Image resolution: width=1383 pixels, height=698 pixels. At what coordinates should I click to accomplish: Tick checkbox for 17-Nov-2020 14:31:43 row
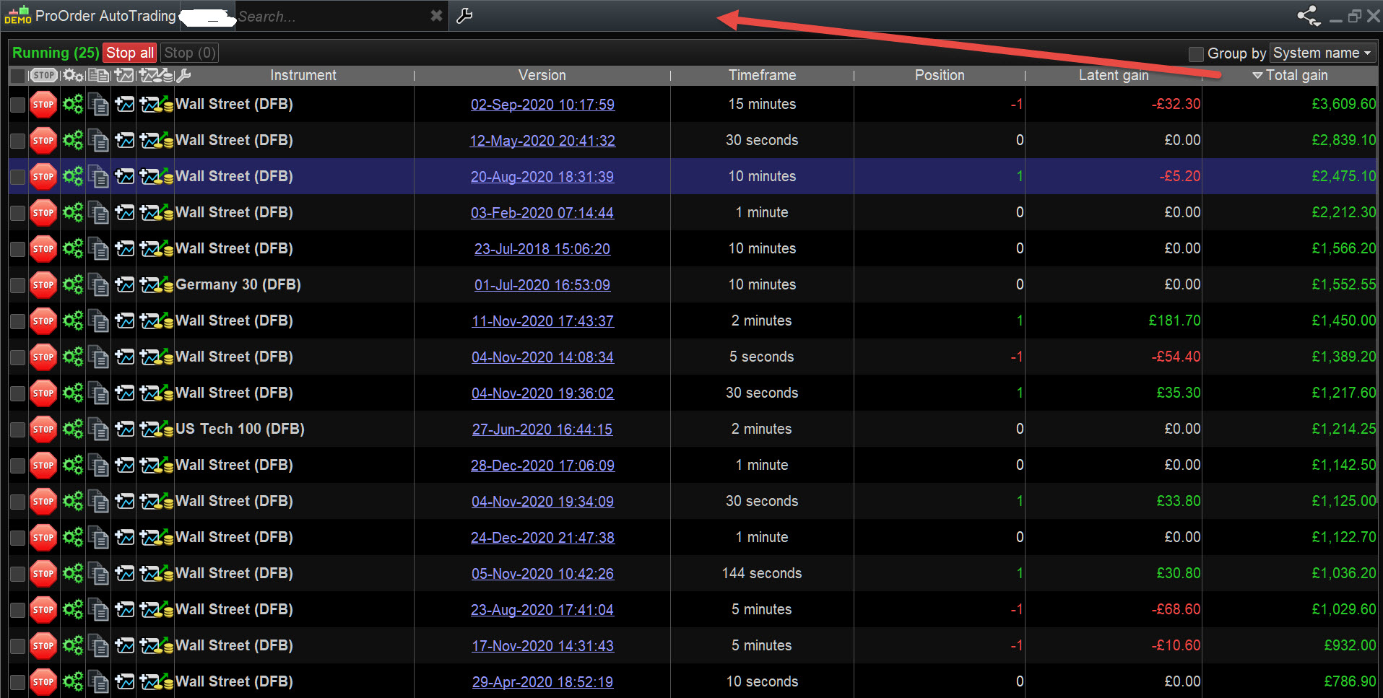[x=17, y=646]
